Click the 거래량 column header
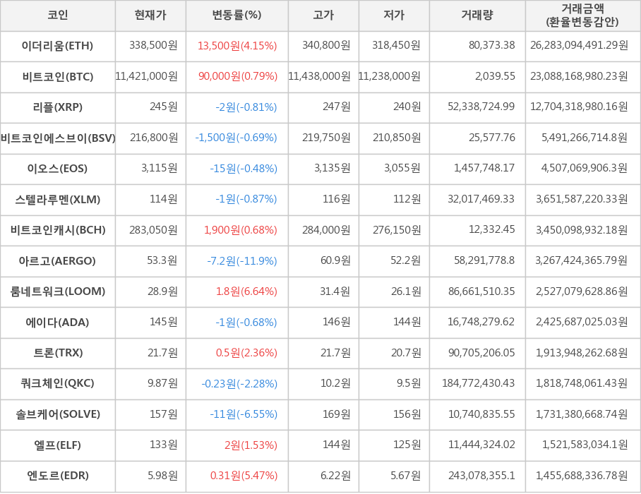Viewport: 641px width, 494px height. [x=477, y=15]
